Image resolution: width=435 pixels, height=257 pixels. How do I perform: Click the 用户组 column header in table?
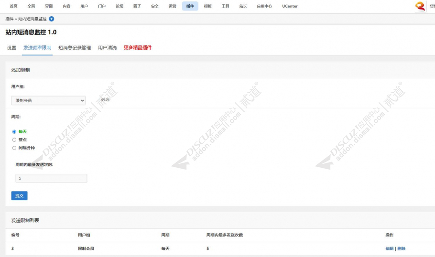click(x=84, y=235)
